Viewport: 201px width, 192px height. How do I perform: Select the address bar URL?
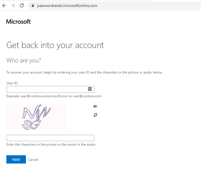(x=67, y=6)
